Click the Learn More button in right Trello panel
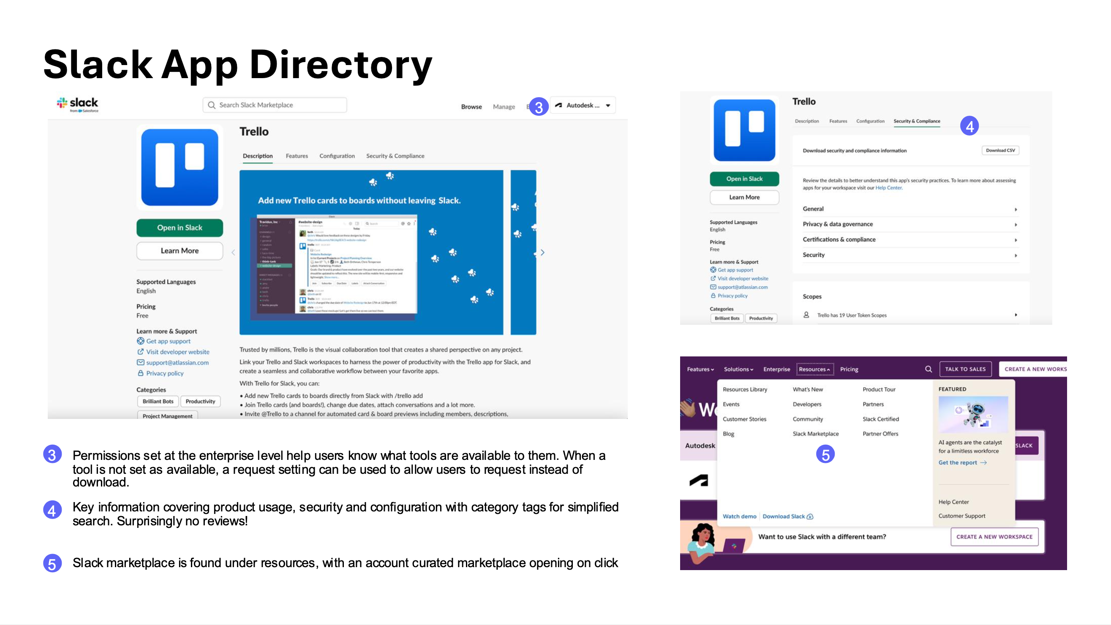This screenshot has width=1111, height=625. point(744,197)
